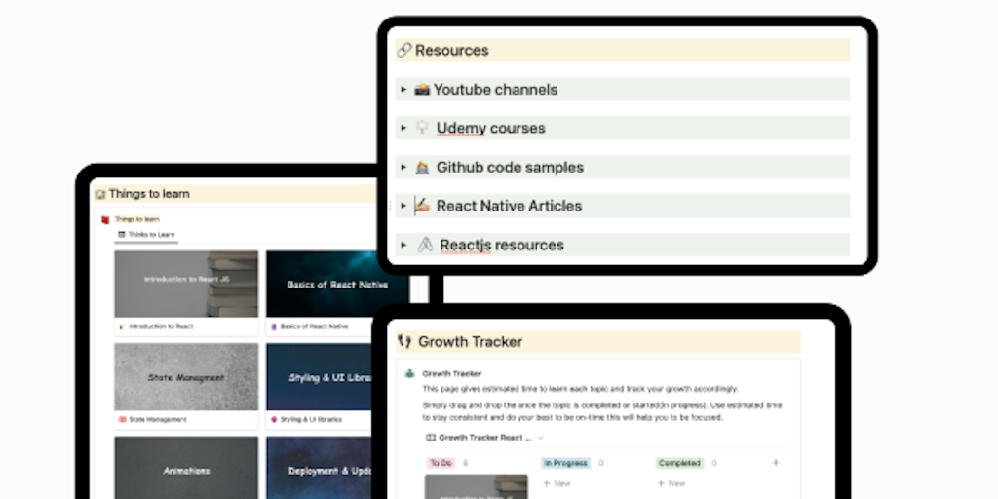Expand the React Native Articles toggle arrow

coord(403,206)
